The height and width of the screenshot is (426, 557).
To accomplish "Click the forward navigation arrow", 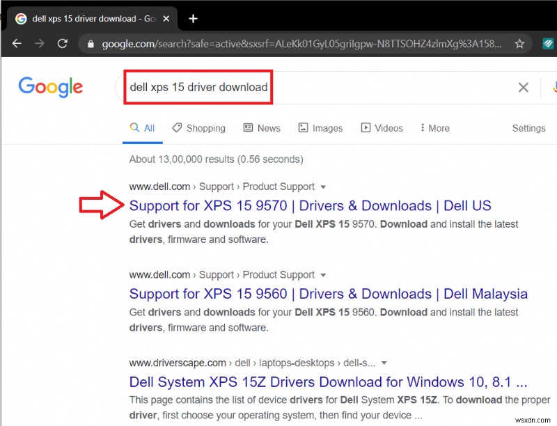I will [x=40, y=43].
